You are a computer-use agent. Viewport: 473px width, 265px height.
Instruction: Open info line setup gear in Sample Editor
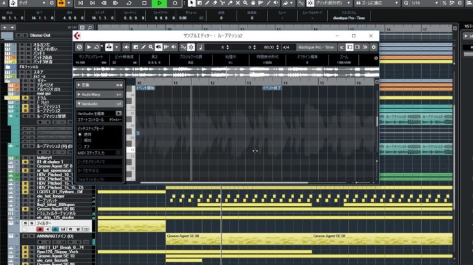click(376, 58)
